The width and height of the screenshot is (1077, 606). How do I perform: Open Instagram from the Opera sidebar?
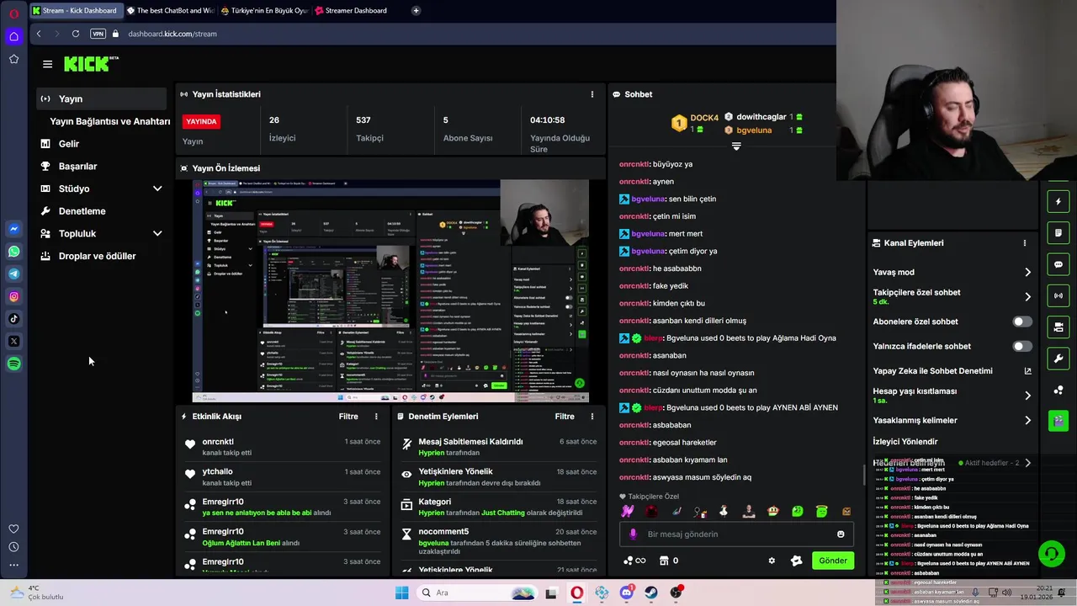pos(13,296)
